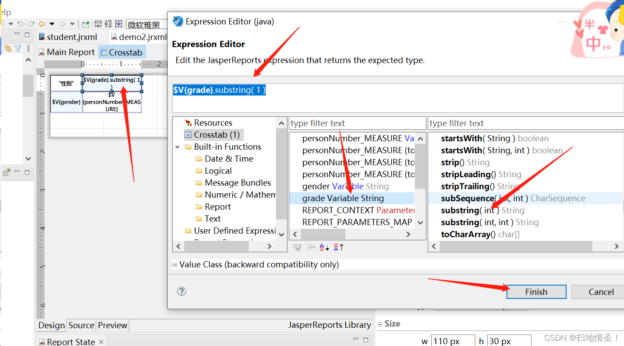The width and height of the screenshot is (624, 346).
Task: Click the expression text editing area
Action: coord(398,97)
